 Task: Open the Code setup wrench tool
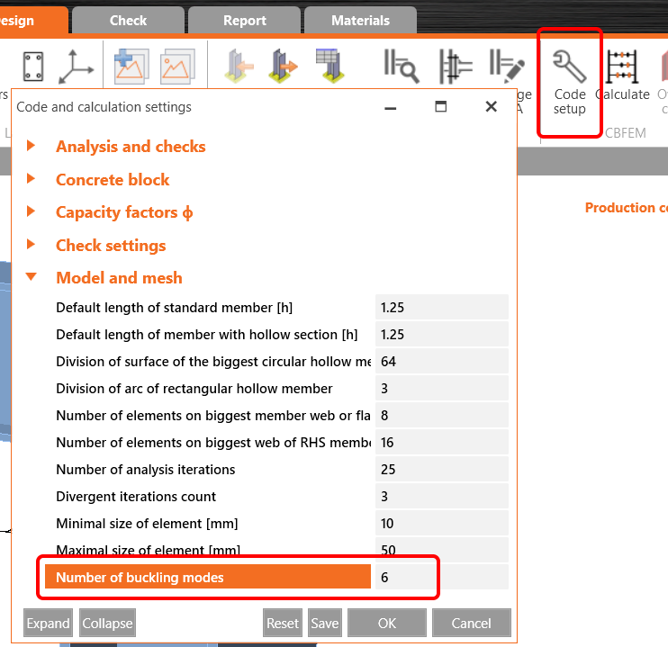(569, 81)
